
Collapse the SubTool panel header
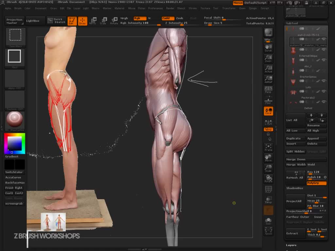coord(292,24)
